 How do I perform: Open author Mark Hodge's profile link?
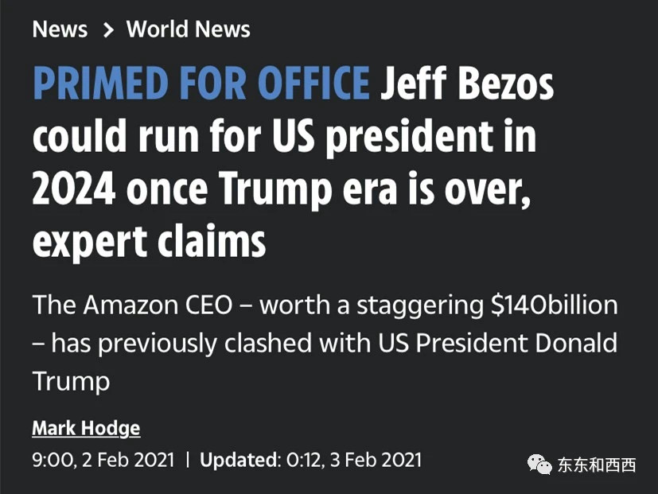[86, 429]
